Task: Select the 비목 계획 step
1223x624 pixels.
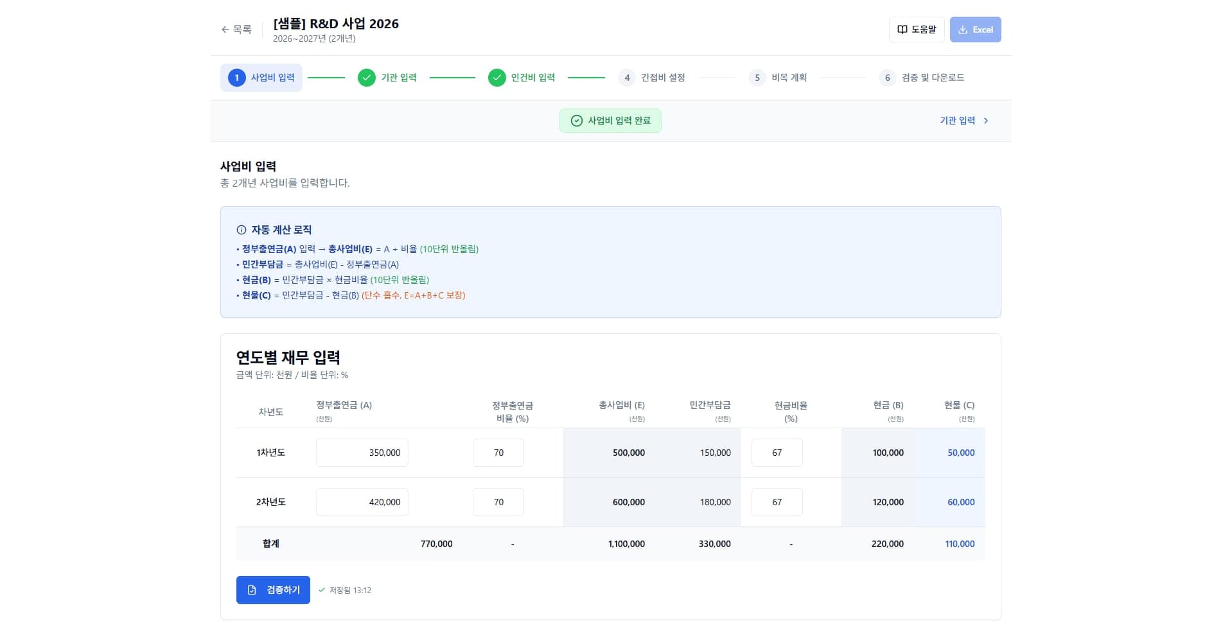Action: 778,78
